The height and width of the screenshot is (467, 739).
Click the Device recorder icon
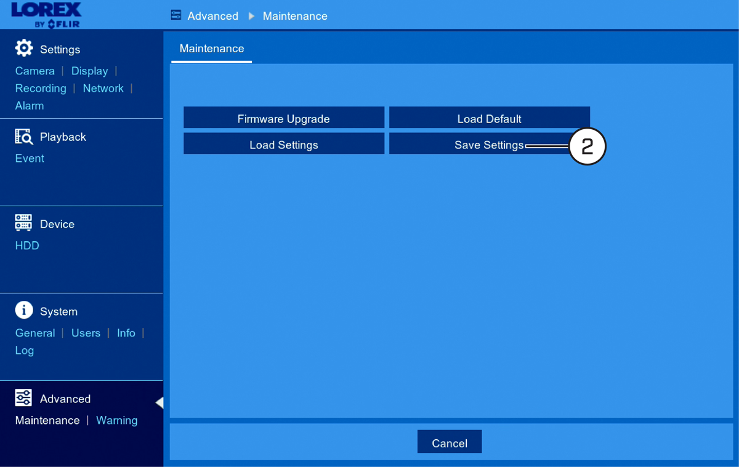pyautogui.click(x=23, y=223)
